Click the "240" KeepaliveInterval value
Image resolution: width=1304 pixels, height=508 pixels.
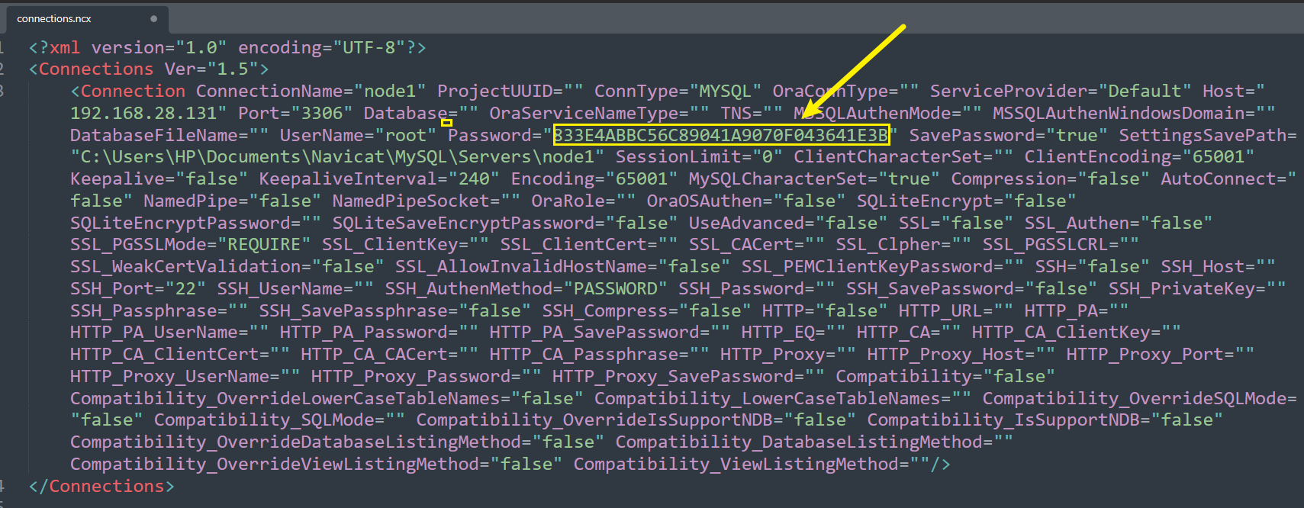[474, 178]
